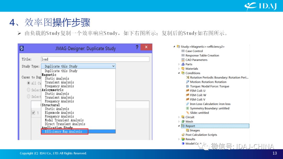Click the Materials node icon
The image size is (283, 159).
pos(183,69)
